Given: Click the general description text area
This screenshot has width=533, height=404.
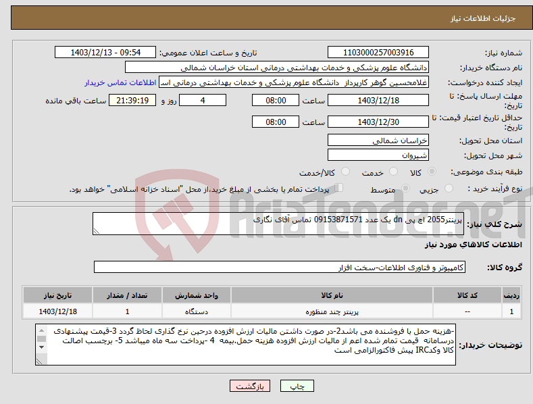Looking at the screenshot, I should (x=278, y=224).
